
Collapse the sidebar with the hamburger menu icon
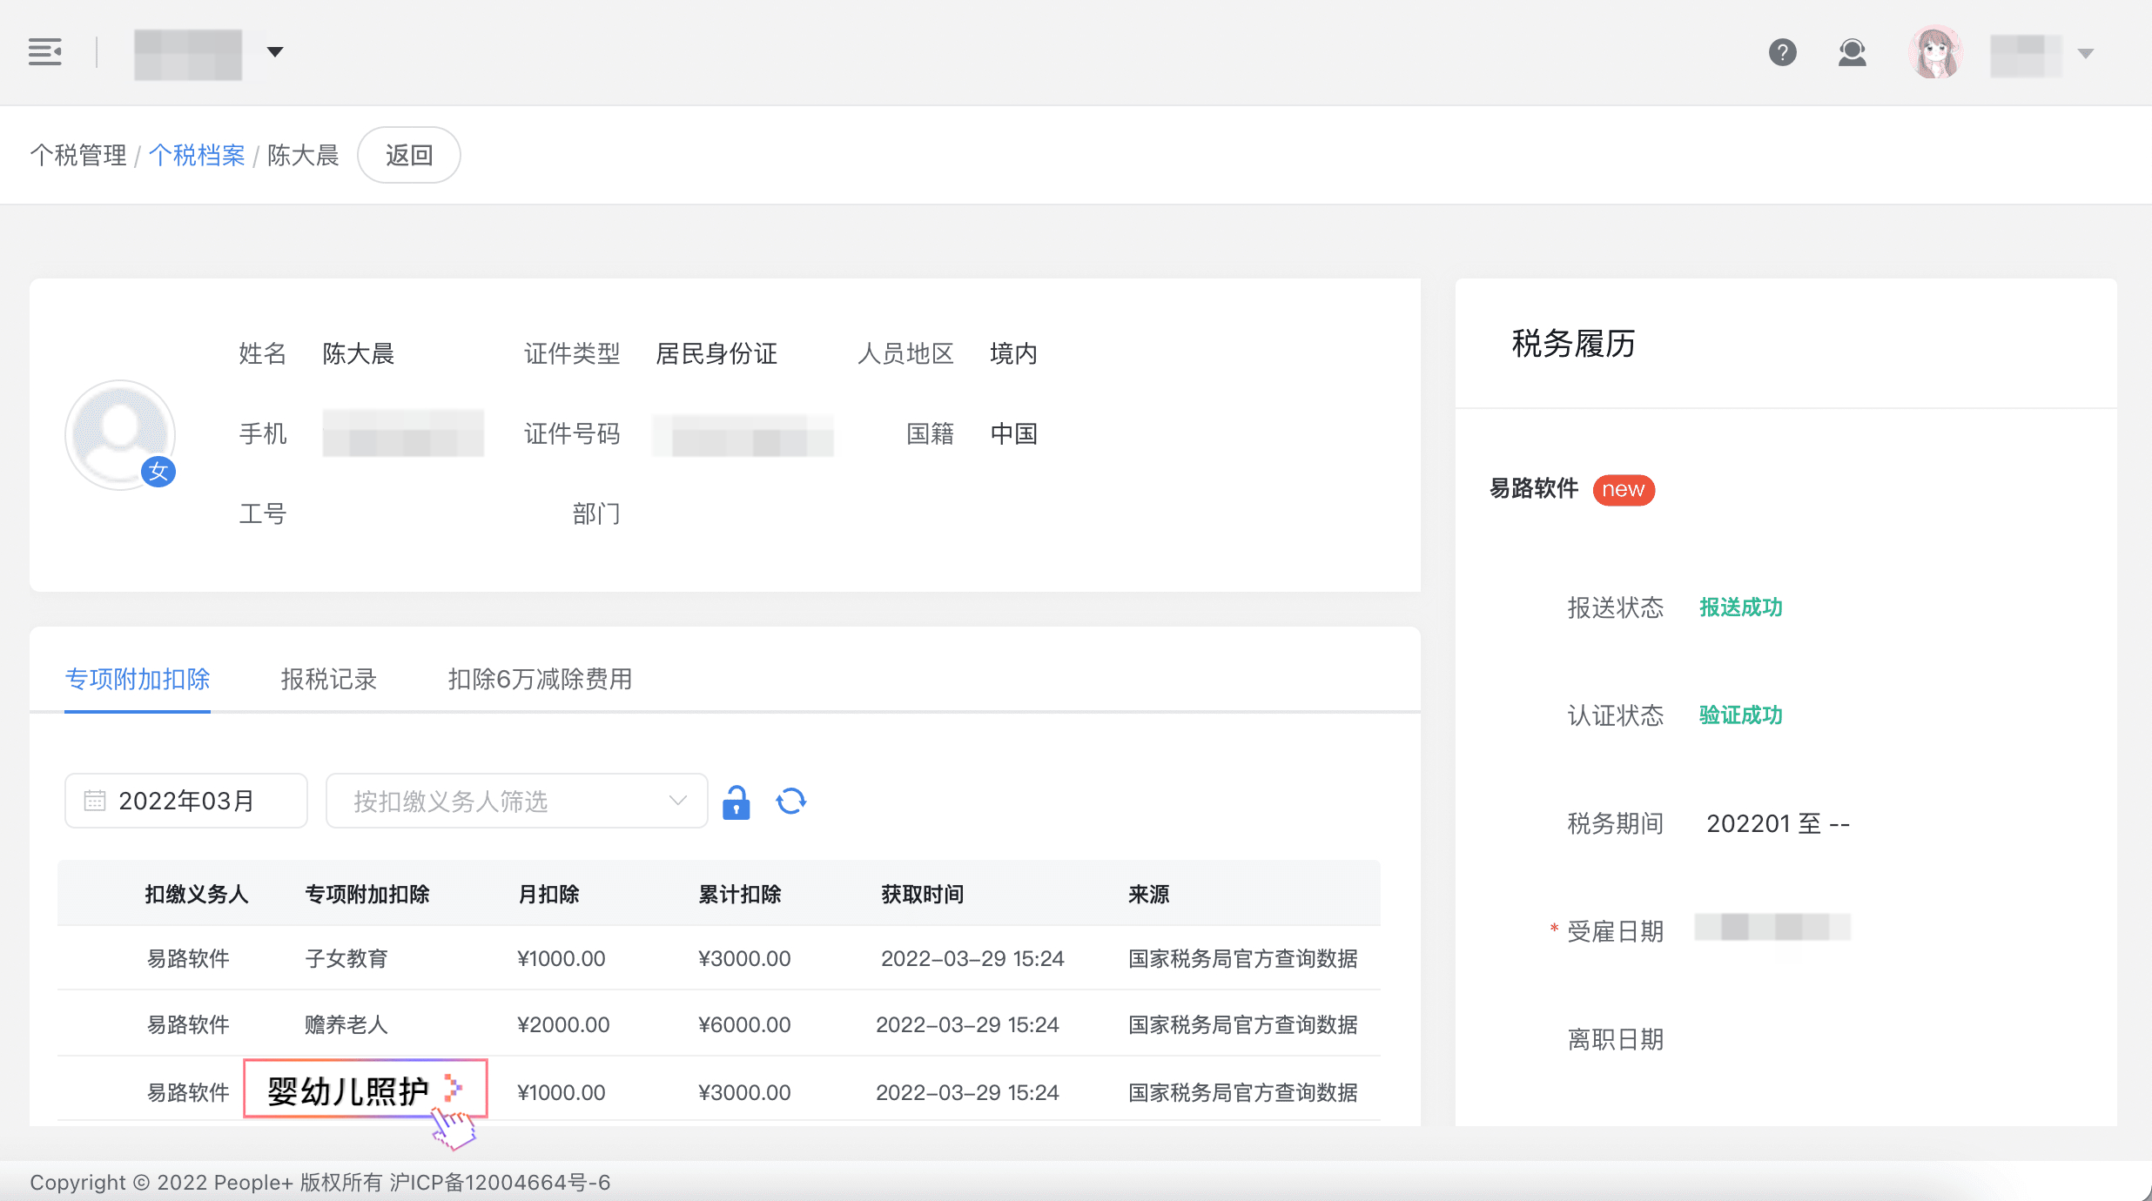coord(45,52)
